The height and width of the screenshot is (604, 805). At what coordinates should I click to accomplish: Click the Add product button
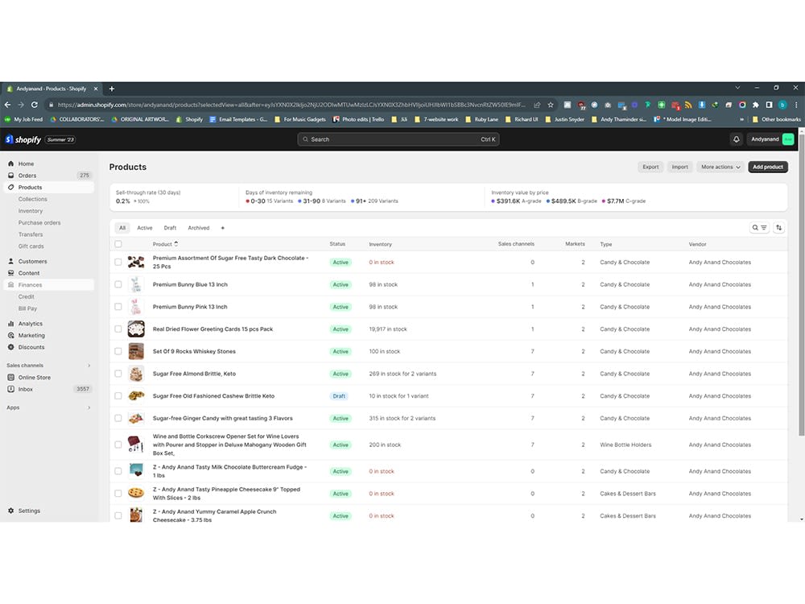(x=767, y=167)
